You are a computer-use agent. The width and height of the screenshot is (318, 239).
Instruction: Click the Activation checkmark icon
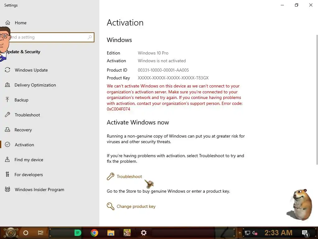tap(7, 144)
